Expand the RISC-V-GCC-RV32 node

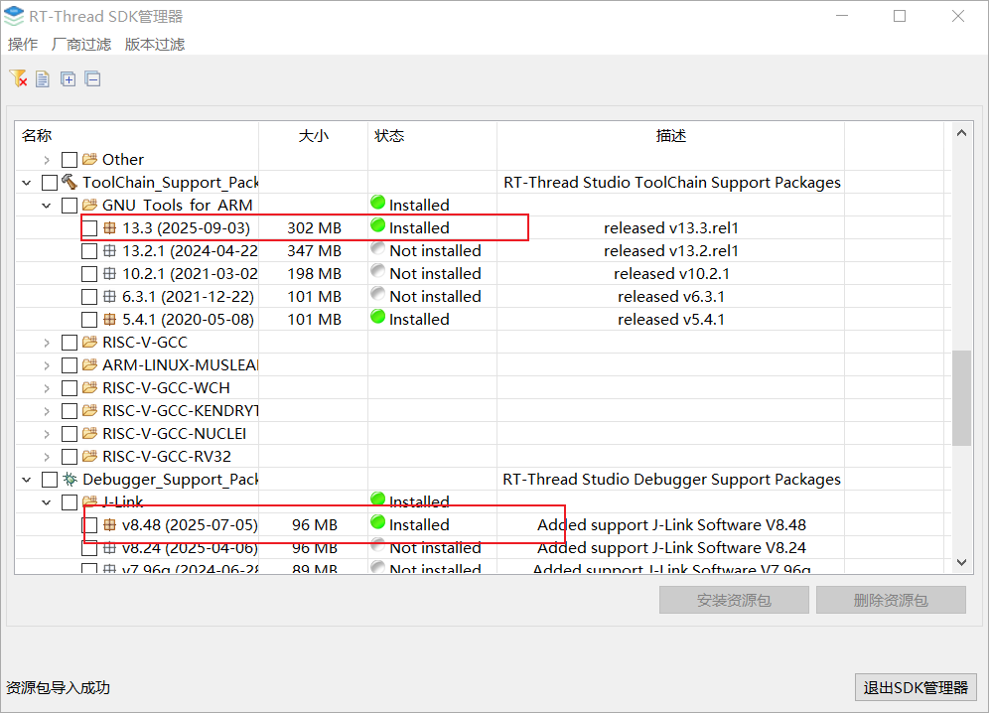click(46, 457)
